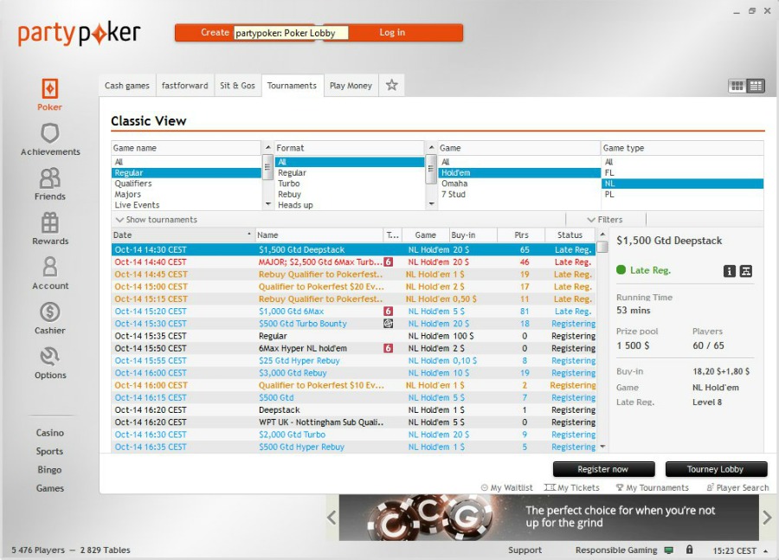Show next promotional banner
This screenshot has height=560, width=779.
pyautogui.click(x=767, y=518)
